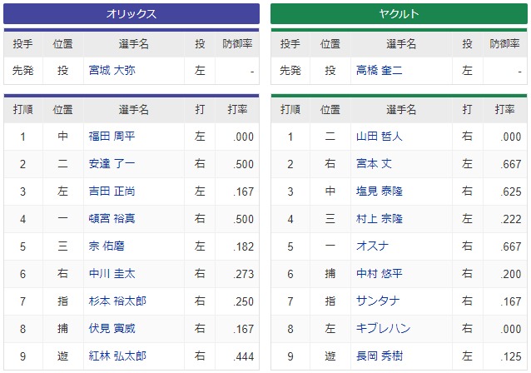Click 先発 label in 宮城 大弥 row
The height and width of the screenshot is (373, 531).
[22, 71]
